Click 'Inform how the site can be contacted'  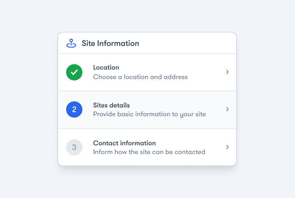tap(149, 152)
